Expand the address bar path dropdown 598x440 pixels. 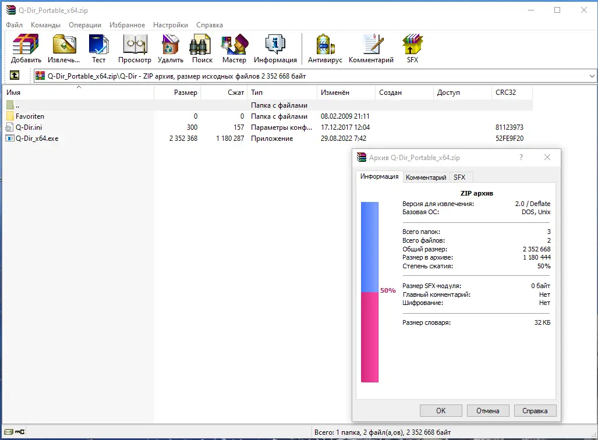click(x=592, y=76)
